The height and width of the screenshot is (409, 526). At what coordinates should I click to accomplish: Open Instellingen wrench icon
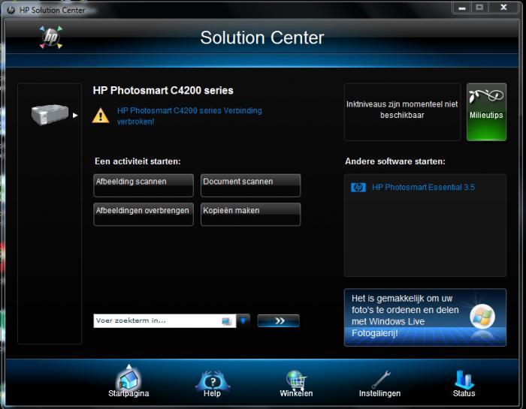tap(380, 380)
